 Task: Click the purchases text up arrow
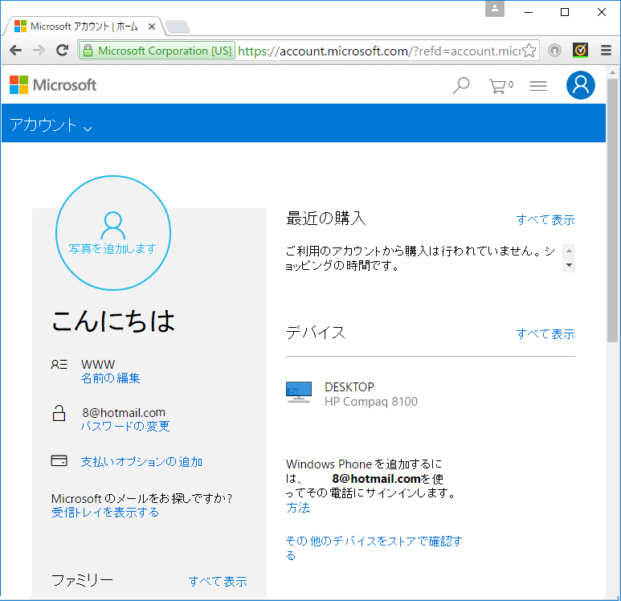569,251
